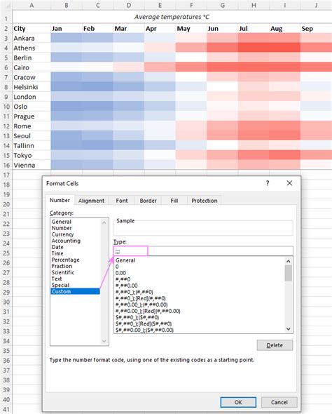
Task: Select the Number tab
Action: (60, 200)
